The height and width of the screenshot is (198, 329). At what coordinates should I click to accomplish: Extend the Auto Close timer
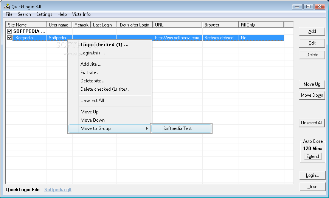[x=313, y=156]
